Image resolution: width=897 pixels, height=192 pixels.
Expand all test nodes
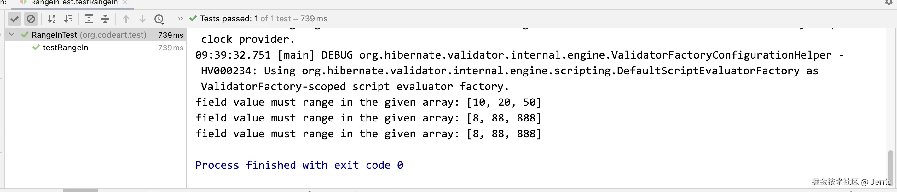click(x=89, y=19)
